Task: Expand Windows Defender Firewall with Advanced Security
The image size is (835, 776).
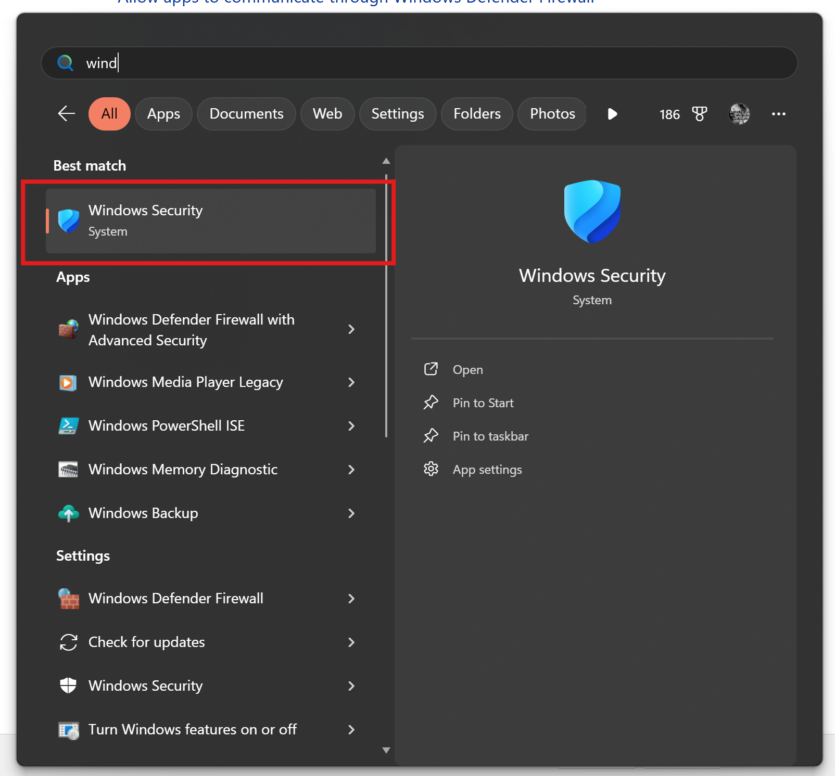Action: click(351, 329)
